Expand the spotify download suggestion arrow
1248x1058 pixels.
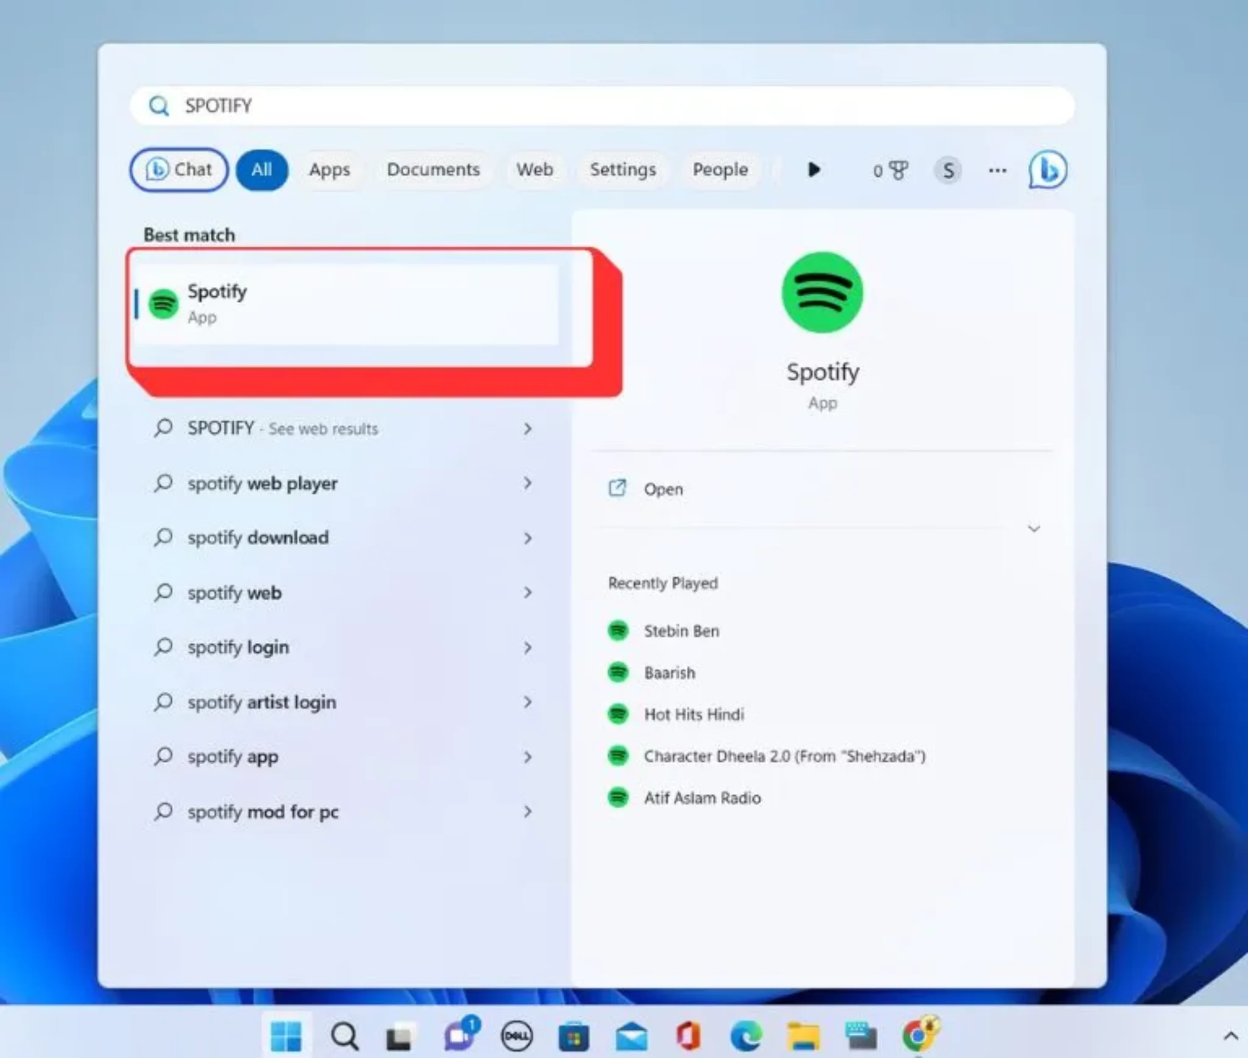(x=528, y=538)
